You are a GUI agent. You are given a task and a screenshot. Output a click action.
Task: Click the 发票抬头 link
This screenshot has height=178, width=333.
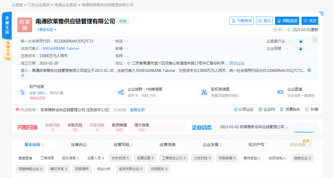click(x=290, y=110)
